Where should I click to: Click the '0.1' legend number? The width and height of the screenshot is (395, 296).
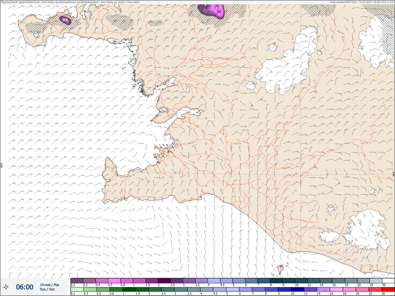point(73,294)
